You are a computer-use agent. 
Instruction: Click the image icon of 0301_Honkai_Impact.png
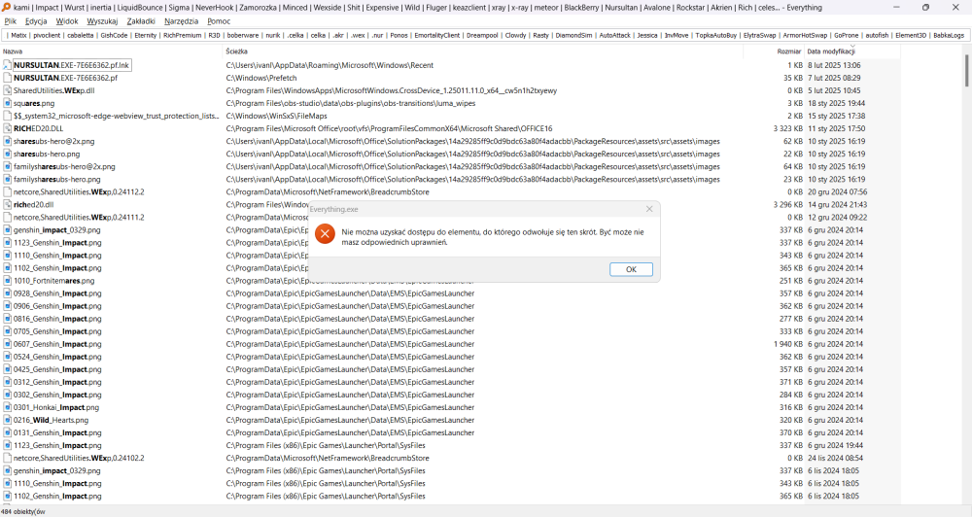point(8,407)
